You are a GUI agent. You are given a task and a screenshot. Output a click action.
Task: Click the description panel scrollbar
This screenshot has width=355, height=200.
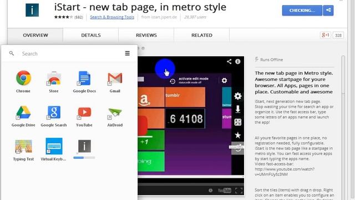[x=343, y=75]
